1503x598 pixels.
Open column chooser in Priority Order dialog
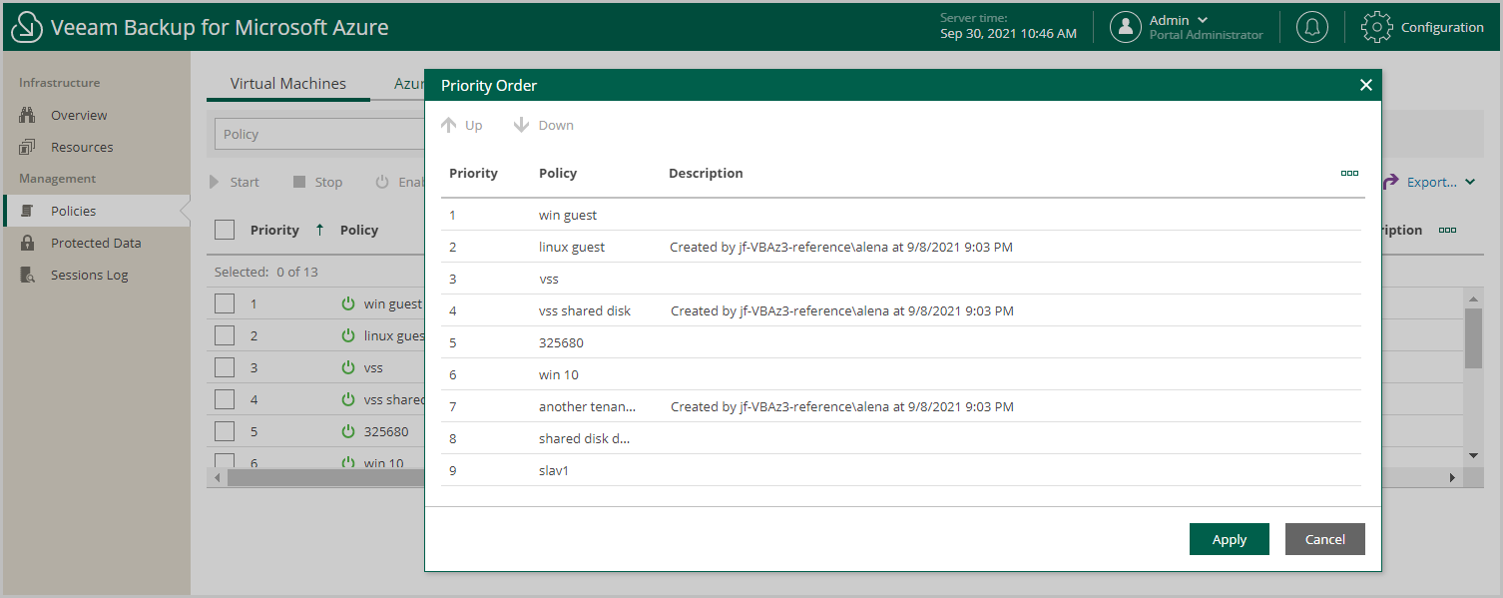click(x=1349, y=173)
